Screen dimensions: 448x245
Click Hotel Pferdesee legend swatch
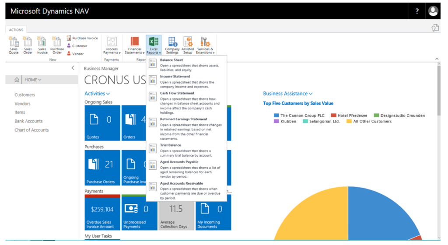point(333,115)
